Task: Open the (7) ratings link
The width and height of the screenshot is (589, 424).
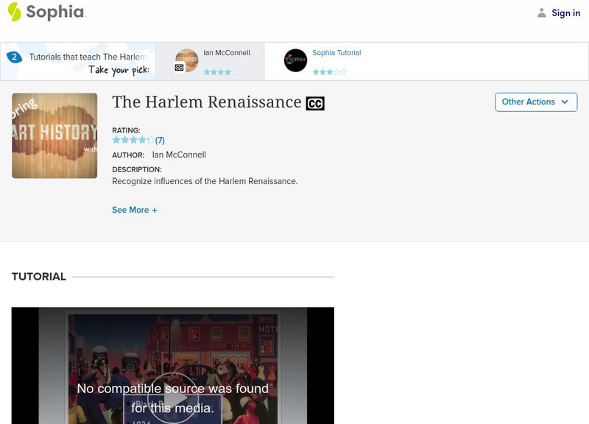Action: click(159, 138)
